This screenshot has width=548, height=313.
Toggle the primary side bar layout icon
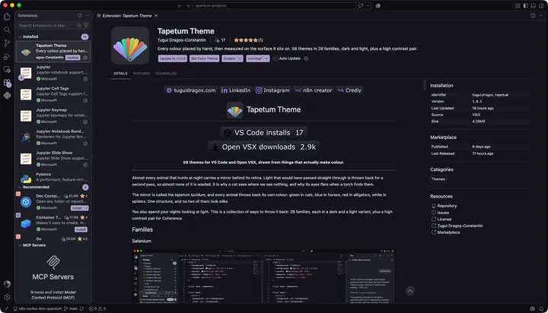pyautogui.click(x=525, y=5)
